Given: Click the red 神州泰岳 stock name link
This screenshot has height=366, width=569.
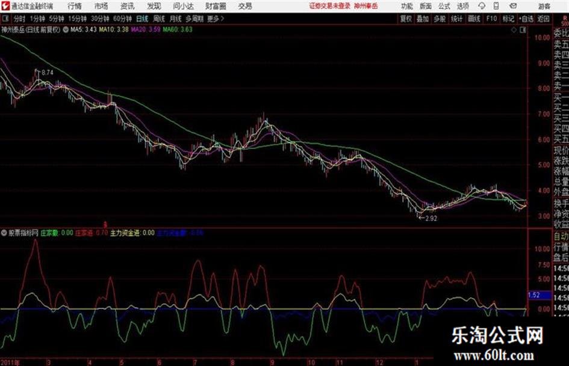Looking at the screenshot, I should coord(366,6).
